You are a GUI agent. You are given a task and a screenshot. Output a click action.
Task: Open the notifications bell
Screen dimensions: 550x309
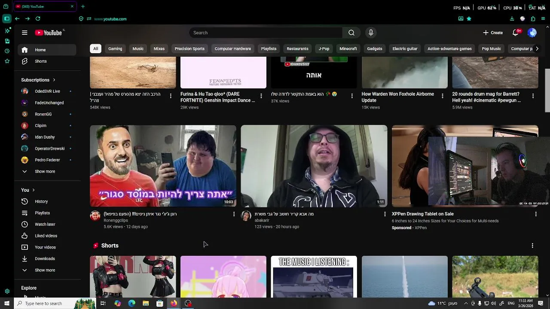tap(516, 33)
